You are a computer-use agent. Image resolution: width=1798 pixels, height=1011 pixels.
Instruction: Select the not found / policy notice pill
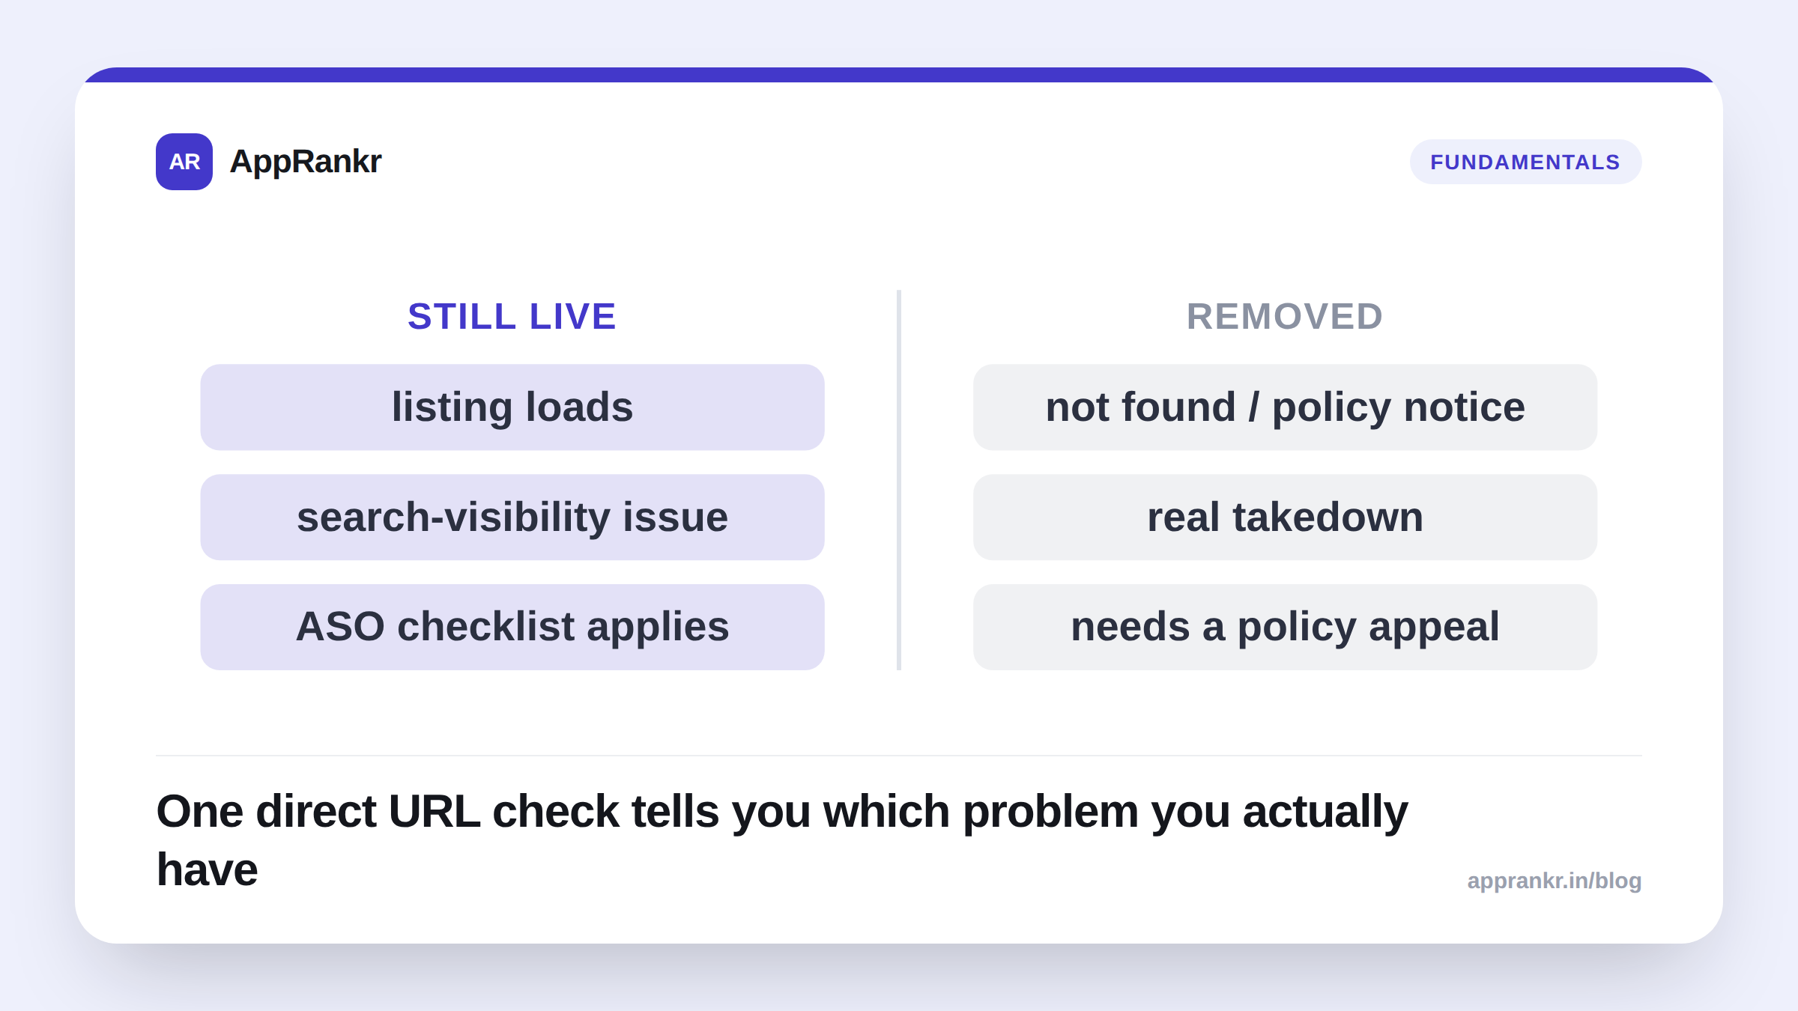click(1286, 407)
